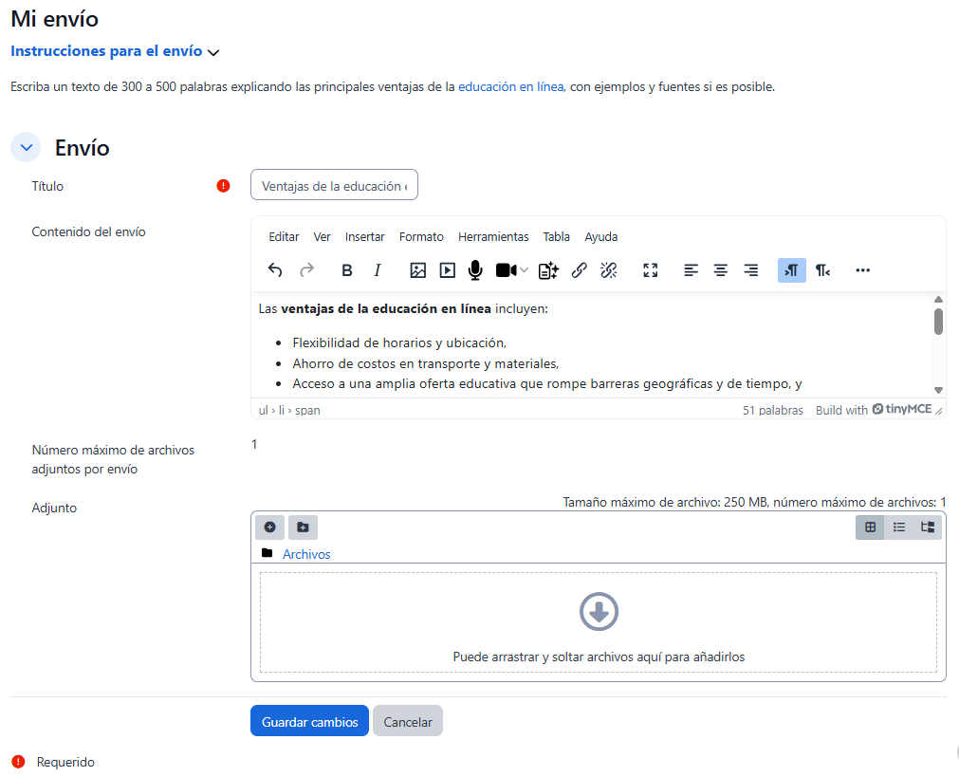
Task: Click the Undo arrow in editor toolbar
Action: (275, 270)
